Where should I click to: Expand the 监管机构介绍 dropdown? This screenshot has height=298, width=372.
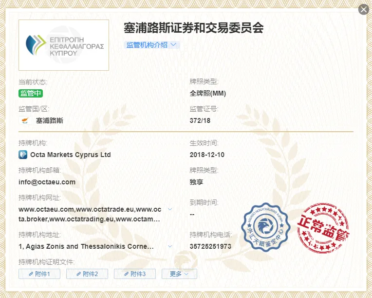click(x=151, y=45)
